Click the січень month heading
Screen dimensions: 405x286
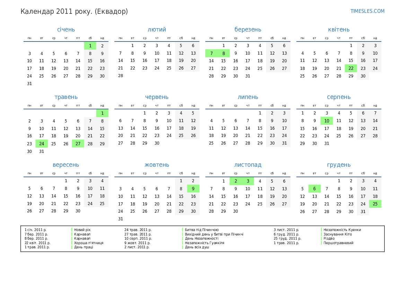point(66,30)
